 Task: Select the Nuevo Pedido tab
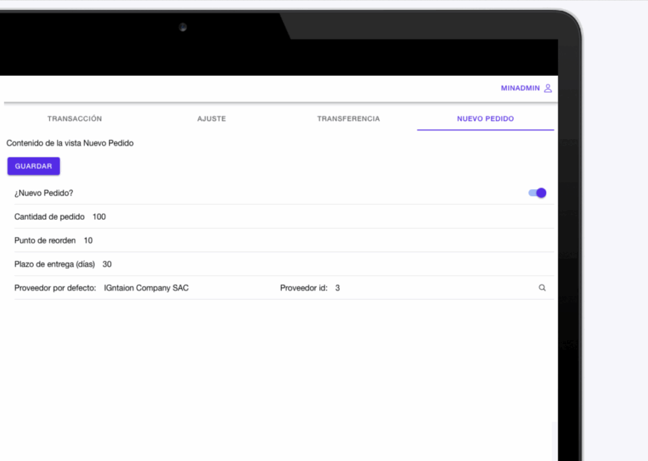coord(485,119)
